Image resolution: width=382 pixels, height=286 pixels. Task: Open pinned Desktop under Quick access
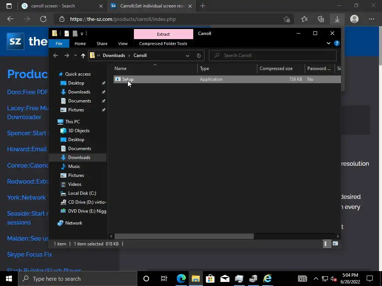76,83
